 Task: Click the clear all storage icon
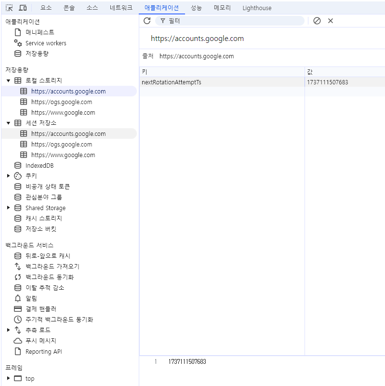[x=317, y=21]
